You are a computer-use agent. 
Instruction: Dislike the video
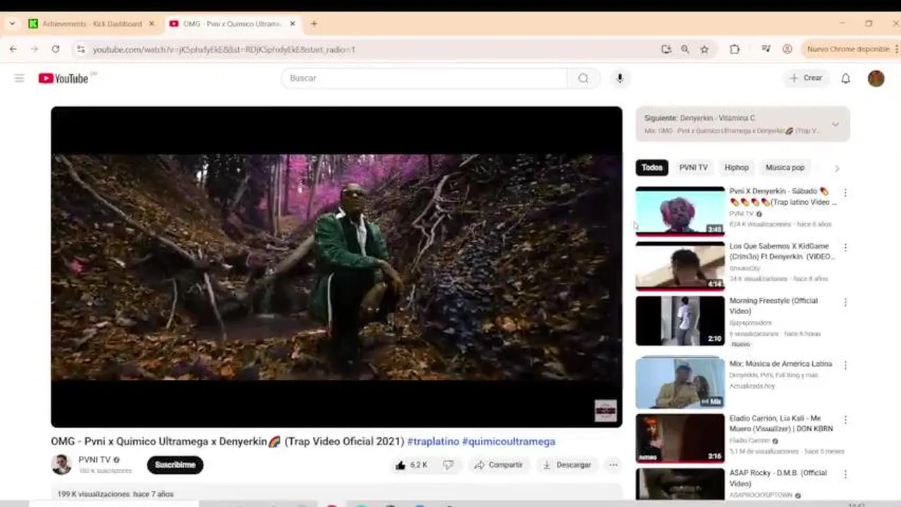tap(448, 465)
